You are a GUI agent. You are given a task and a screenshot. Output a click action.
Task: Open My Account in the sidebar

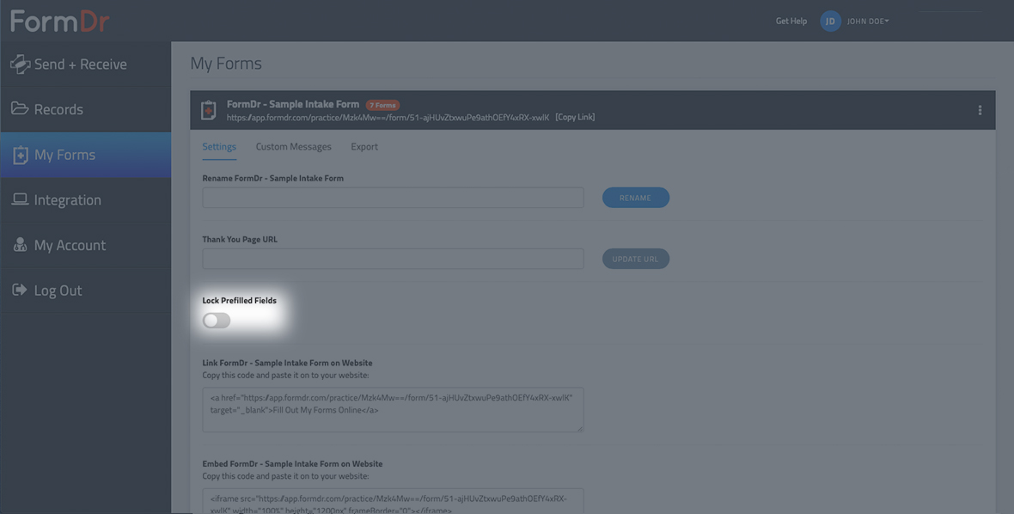[86, 245]
